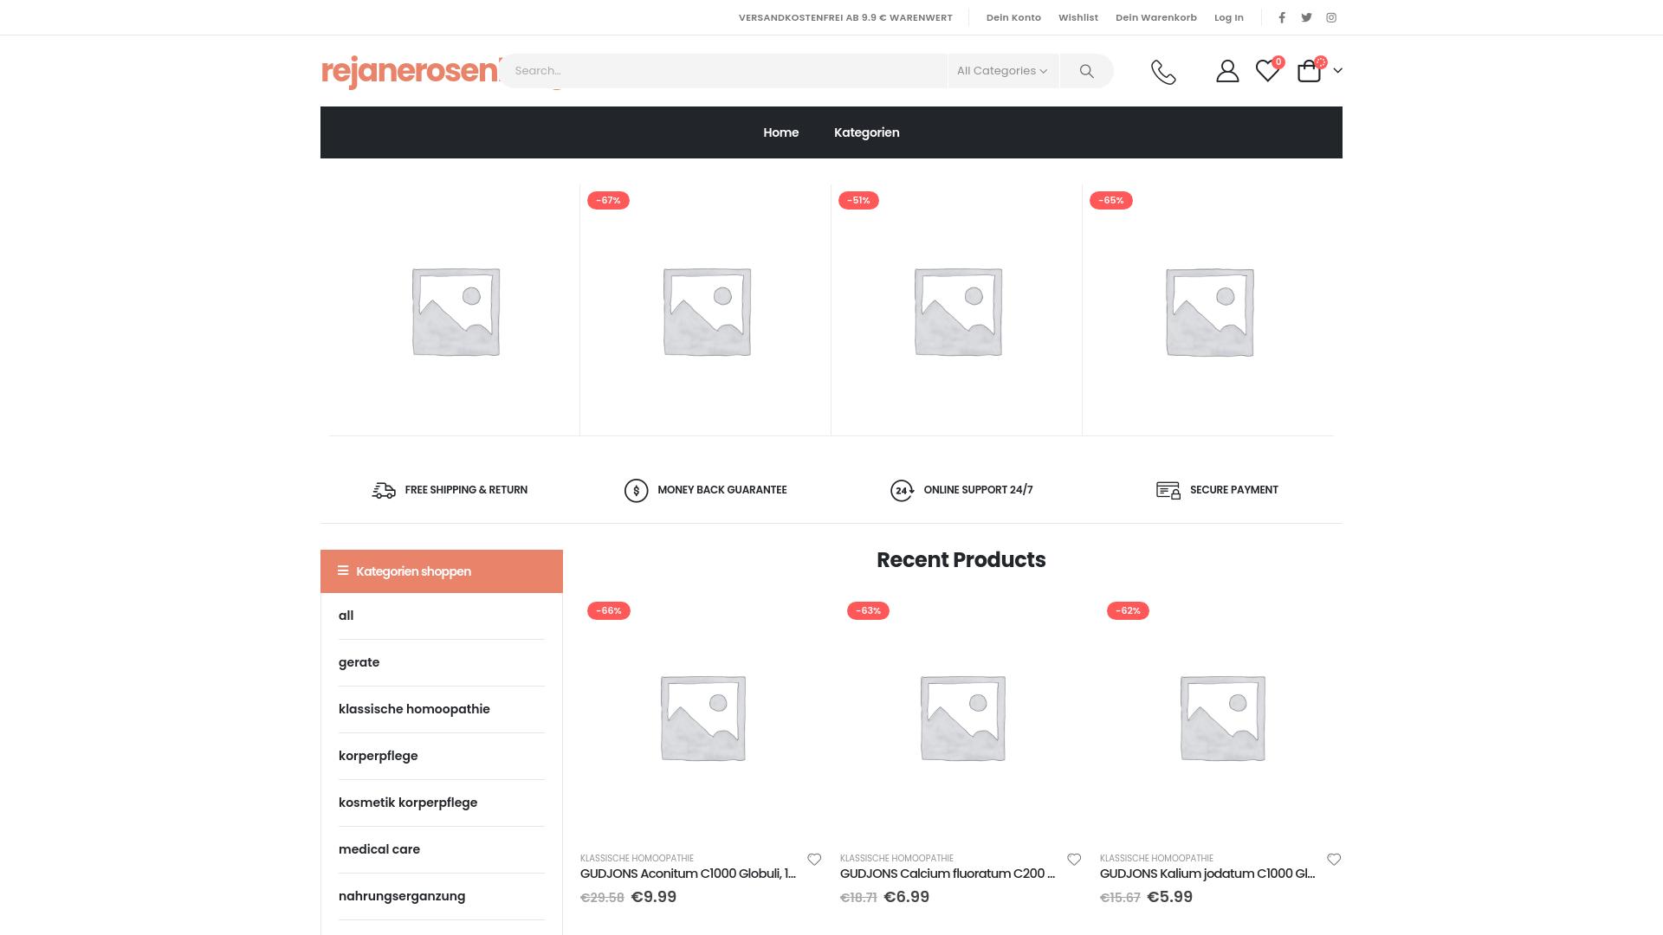
Task: Toggle wishlist heart for GUDJONS Kalium jodatum
Action: click(1334, 859)
